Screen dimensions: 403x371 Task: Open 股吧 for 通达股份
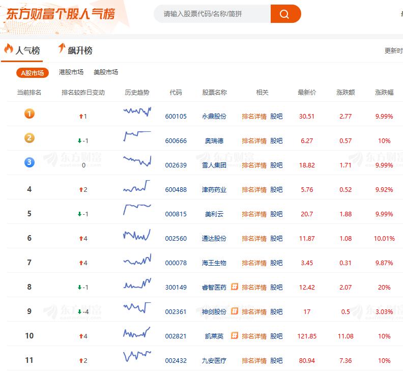pos(276,239)
